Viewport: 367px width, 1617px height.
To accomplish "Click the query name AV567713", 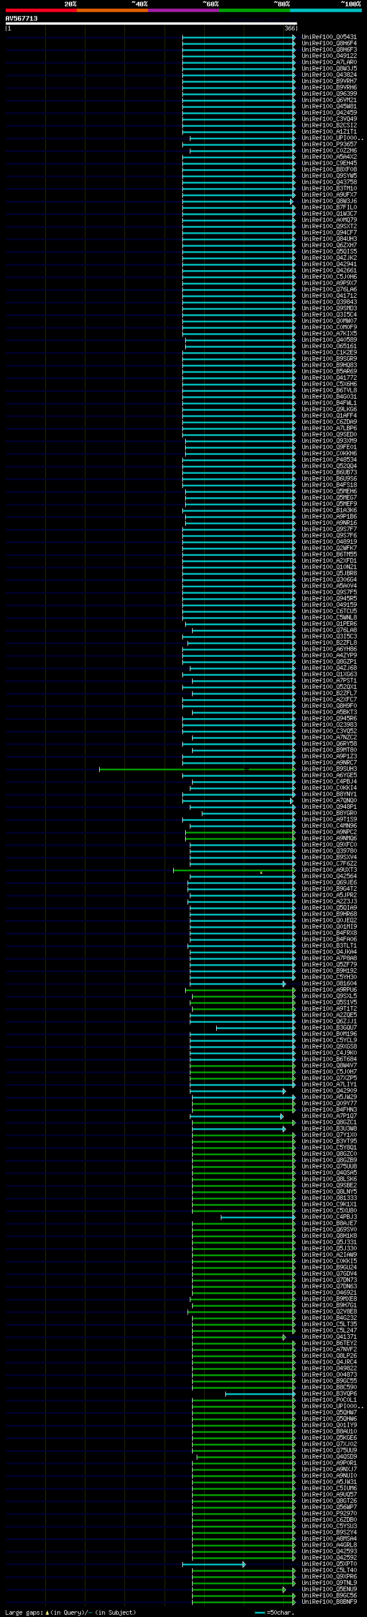I will click(21, 19).
